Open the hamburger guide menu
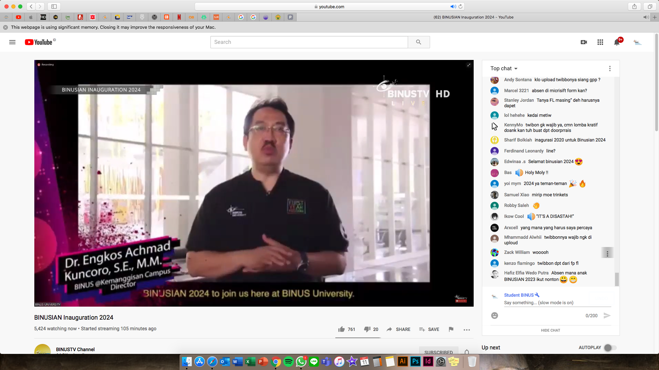This screenshot has width=659, height=370. [12, 42]
